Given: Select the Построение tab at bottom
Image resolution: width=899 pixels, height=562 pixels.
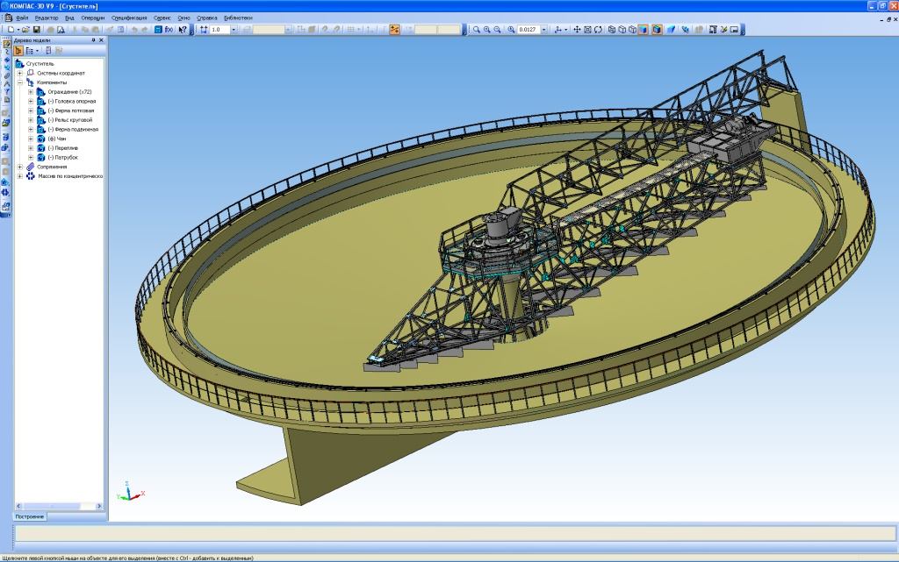Looking at the screenshot, I should tap(30, 516).
